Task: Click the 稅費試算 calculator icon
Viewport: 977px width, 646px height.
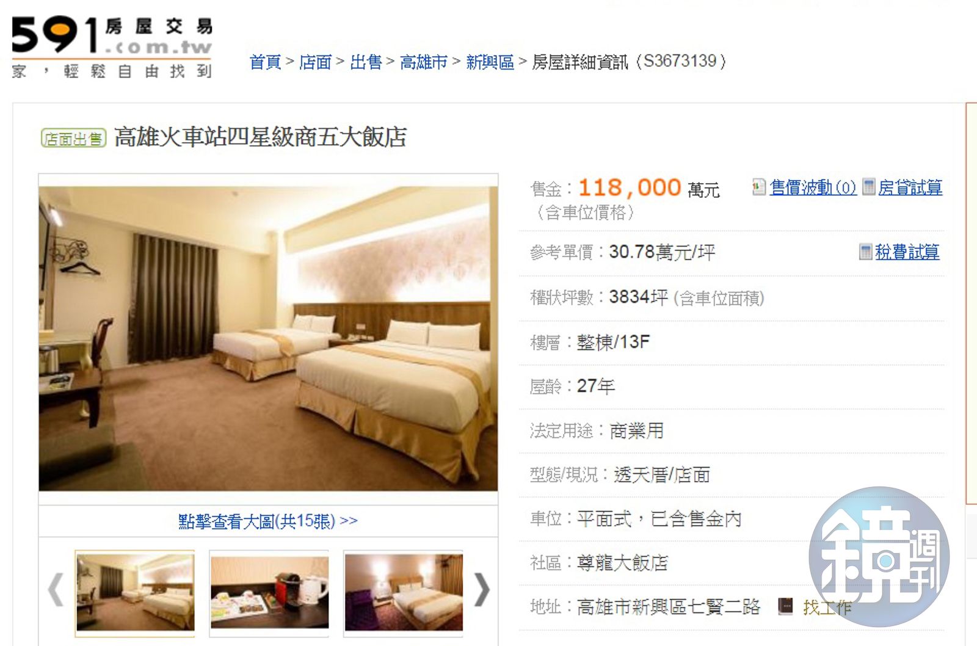Action: point(865,252)
